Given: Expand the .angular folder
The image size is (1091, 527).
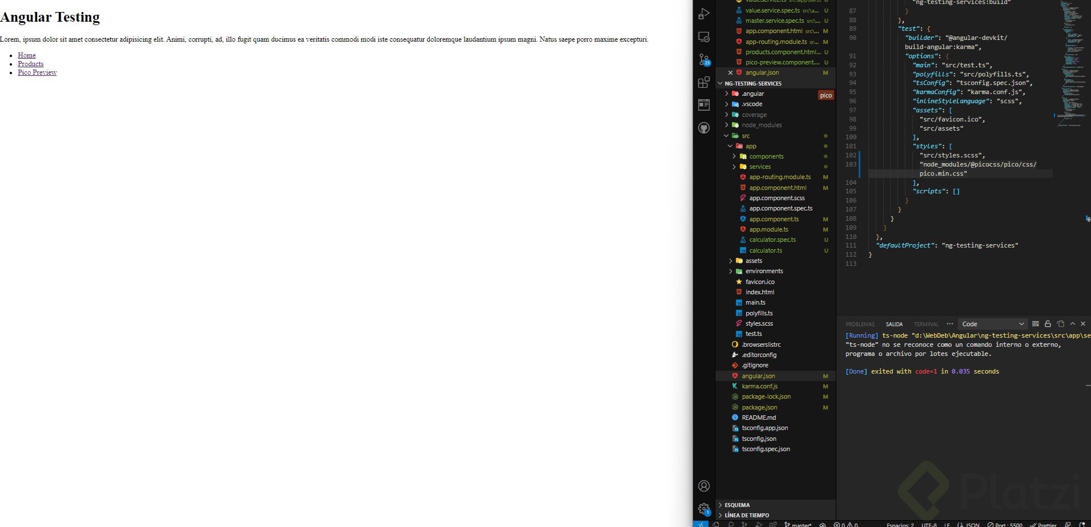Looking at the screenshot, I should 776,94.
